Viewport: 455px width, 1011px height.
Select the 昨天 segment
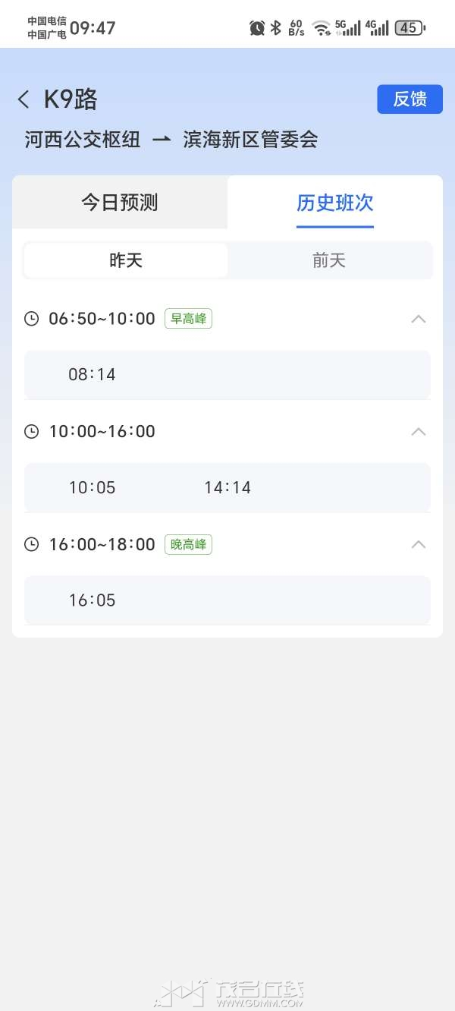click(x=126, y=261)
